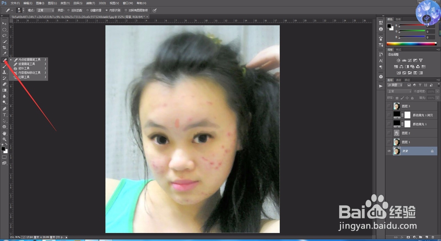441x241 pixels.
Task: Click the Brightness/Contrast adjustment icon
Action: coord(399,60)
